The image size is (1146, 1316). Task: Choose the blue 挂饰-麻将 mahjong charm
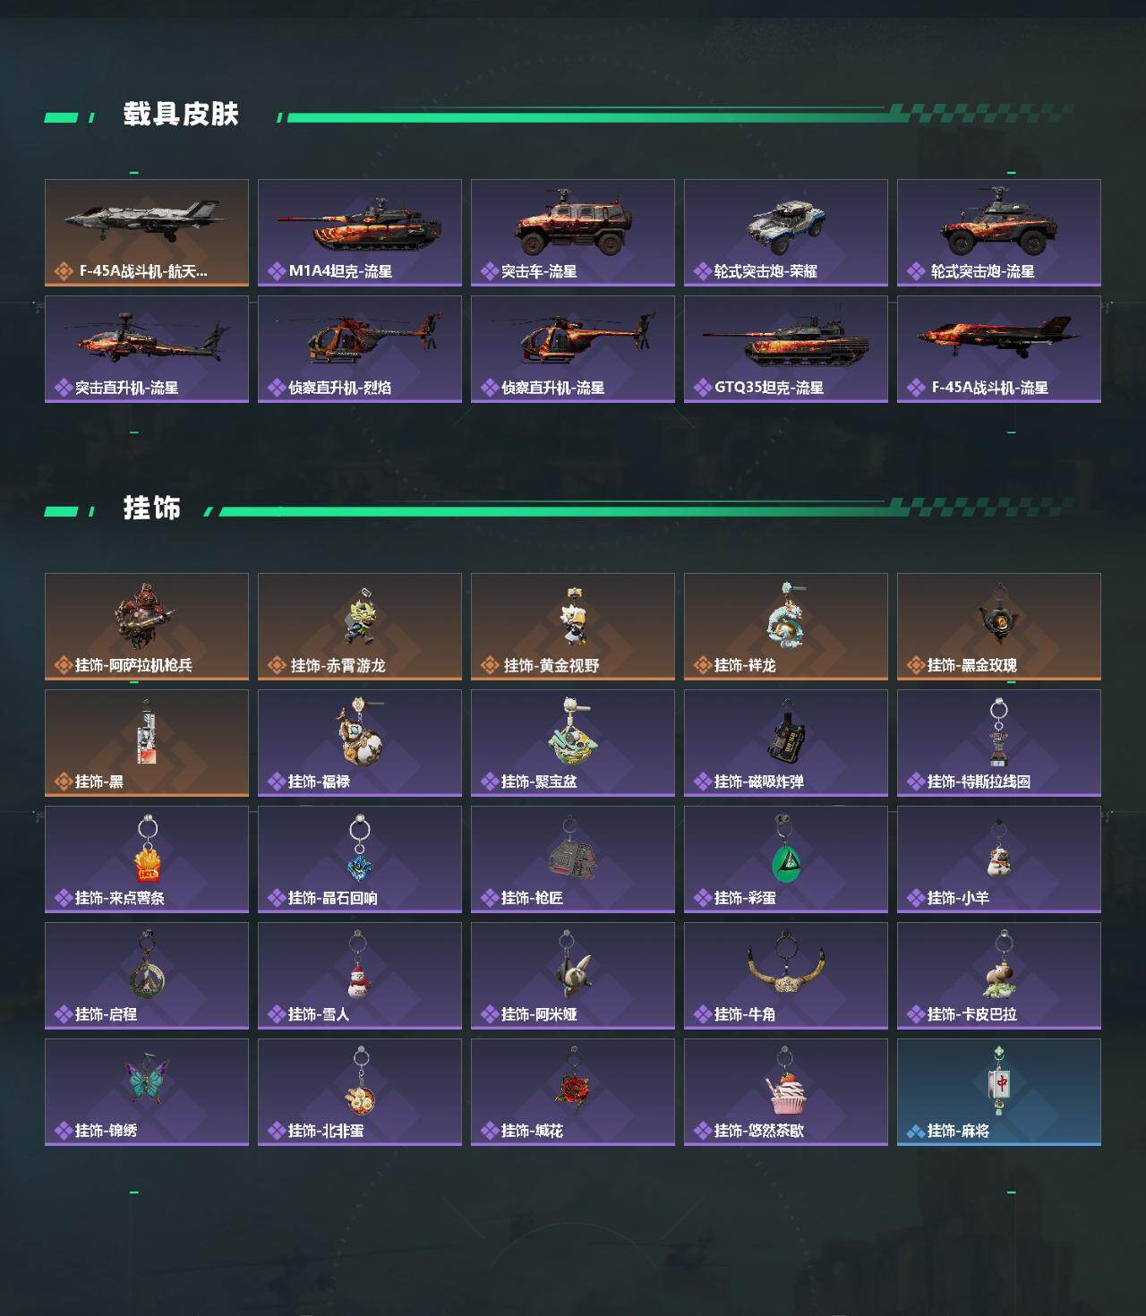point(999,1092)
